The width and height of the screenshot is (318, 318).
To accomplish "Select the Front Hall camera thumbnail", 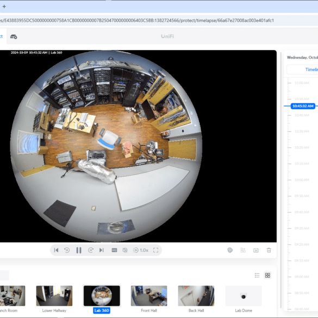I will coord(149,296).
